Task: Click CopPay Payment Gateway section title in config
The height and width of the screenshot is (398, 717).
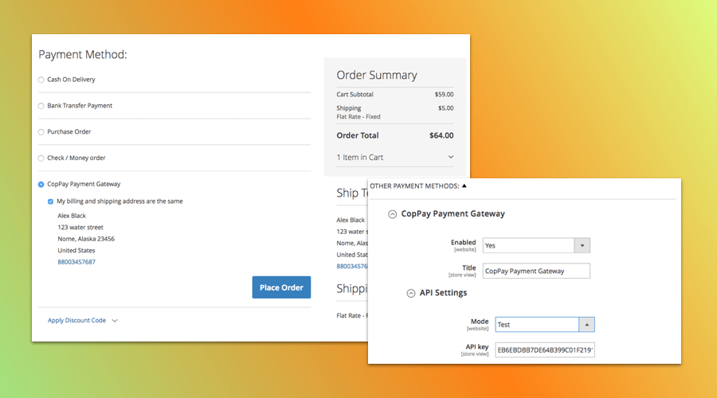Action: tap(453, 213)
